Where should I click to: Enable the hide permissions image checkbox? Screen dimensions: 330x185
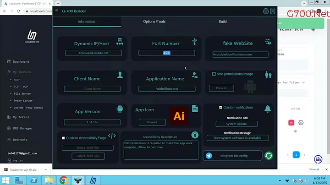click(x=214, y=74)
